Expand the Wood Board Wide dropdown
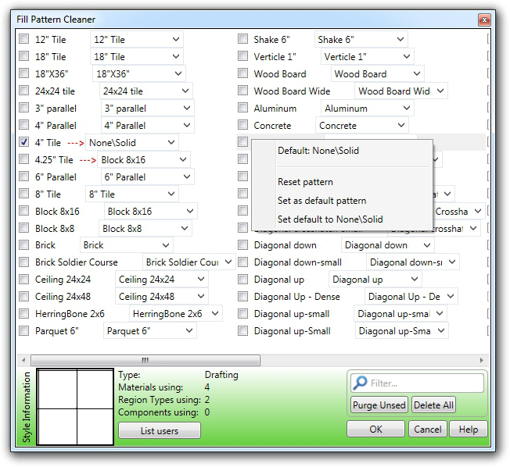The width and height of the screenshot is (510, 467). (401, 91)
